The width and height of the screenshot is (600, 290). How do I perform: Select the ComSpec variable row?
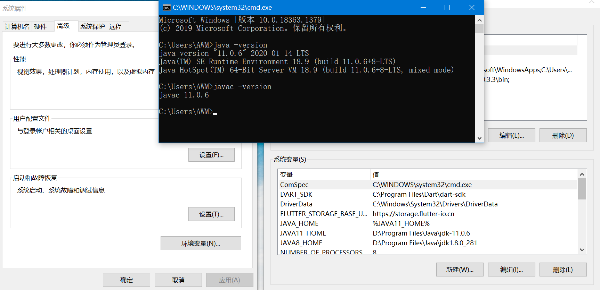(x=428, y=185)
